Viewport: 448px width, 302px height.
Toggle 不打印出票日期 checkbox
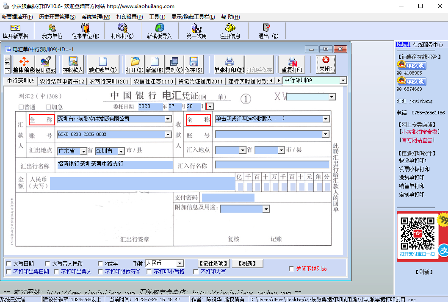point(9,272)
